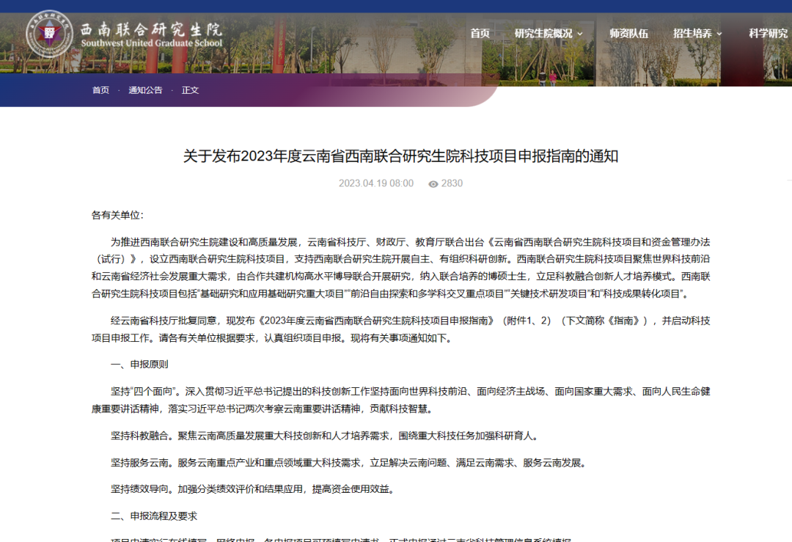Click the publish date 2023.04.19 08:00
The height and width of the screenshot is (542, 792).
coord(375,183)
